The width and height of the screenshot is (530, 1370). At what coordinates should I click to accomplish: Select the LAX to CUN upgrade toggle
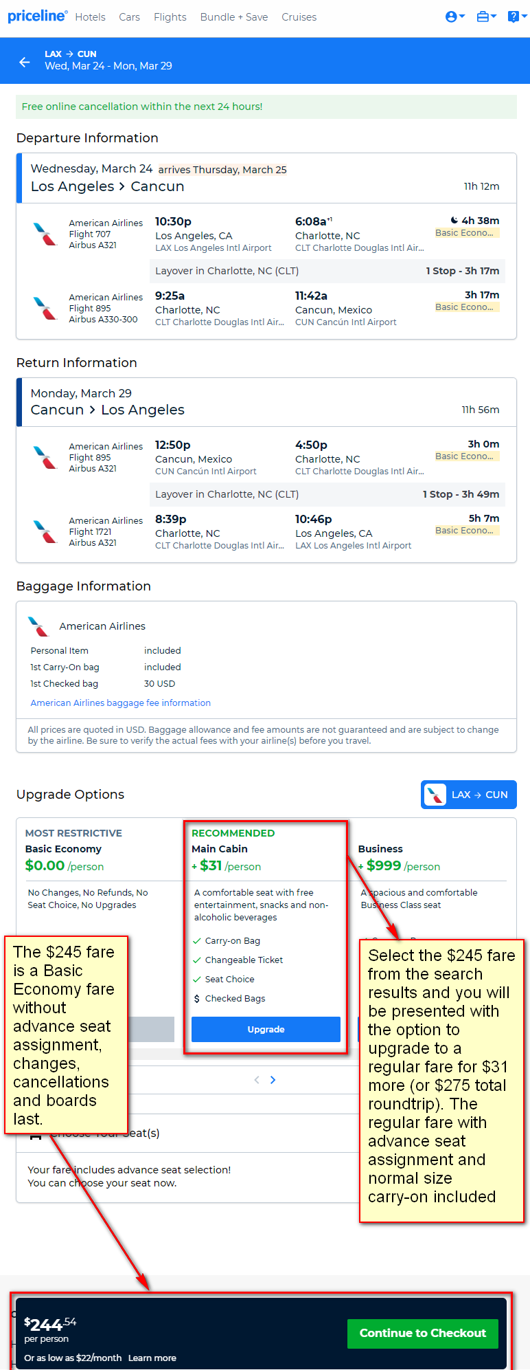tap(468, 795)
